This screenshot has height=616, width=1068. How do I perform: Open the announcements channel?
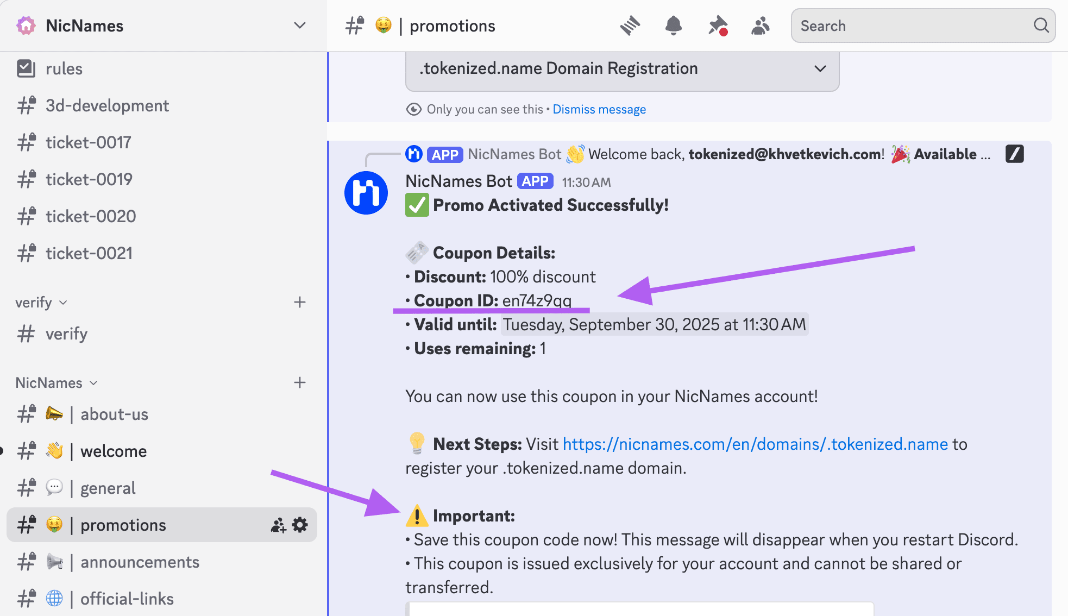pyautogui.click(x=140, y=562)
